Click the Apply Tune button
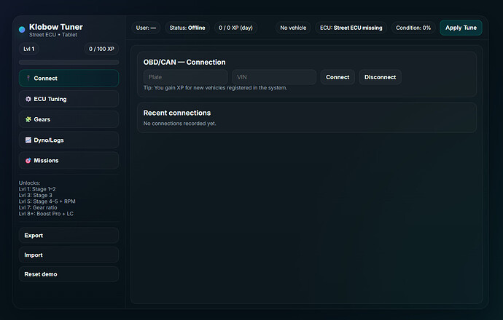This screenshot has height=320, width=503. 461,28
